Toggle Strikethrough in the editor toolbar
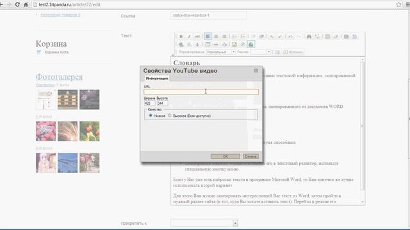The image size is (410, 230). tap(197, 36)
